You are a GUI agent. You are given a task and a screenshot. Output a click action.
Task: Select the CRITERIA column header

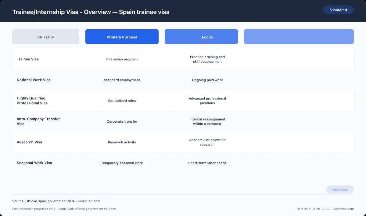[45, 37]
